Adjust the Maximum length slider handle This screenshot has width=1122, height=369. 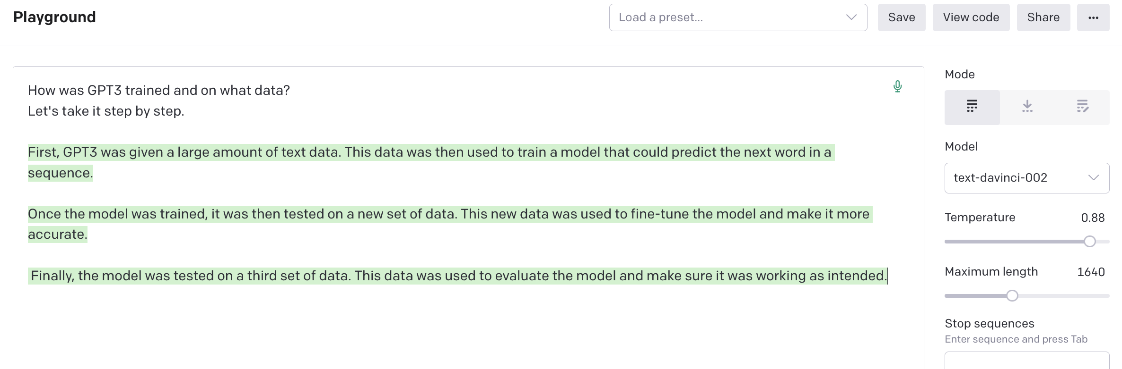1012,296
